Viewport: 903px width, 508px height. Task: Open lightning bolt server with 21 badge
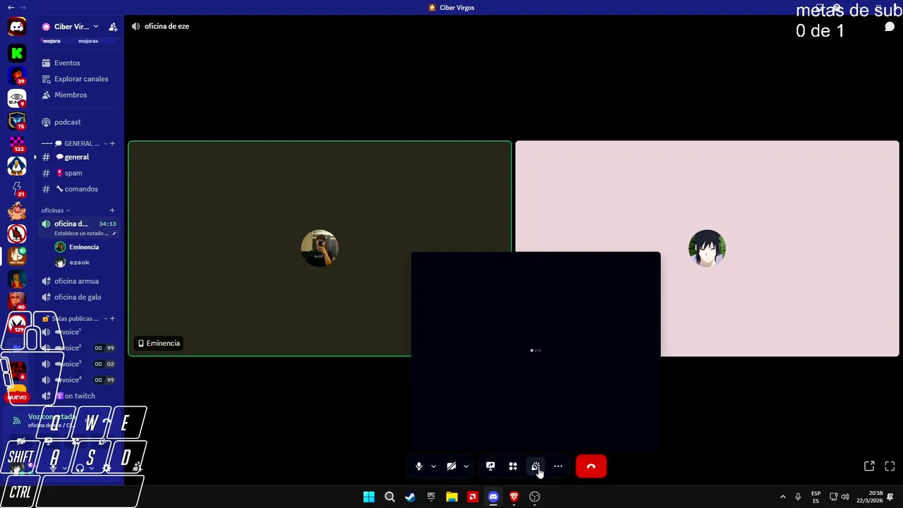(x=17, y=188)
